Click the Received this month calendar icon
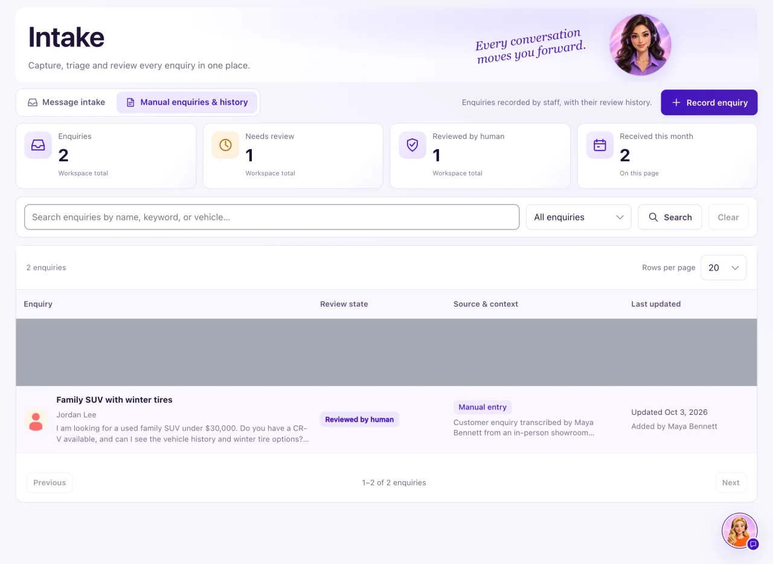The width and height of the screenshot is (773, 564). [600, 146]
